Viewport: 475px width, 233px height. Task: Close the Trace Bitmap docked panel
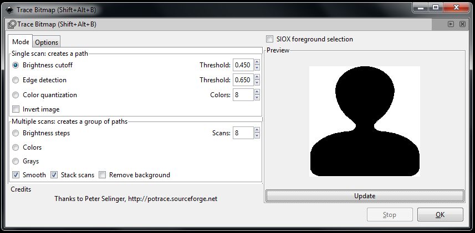[462, 24]
